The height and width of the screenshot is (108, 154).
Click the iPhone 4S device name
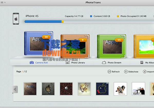point(32,16)
